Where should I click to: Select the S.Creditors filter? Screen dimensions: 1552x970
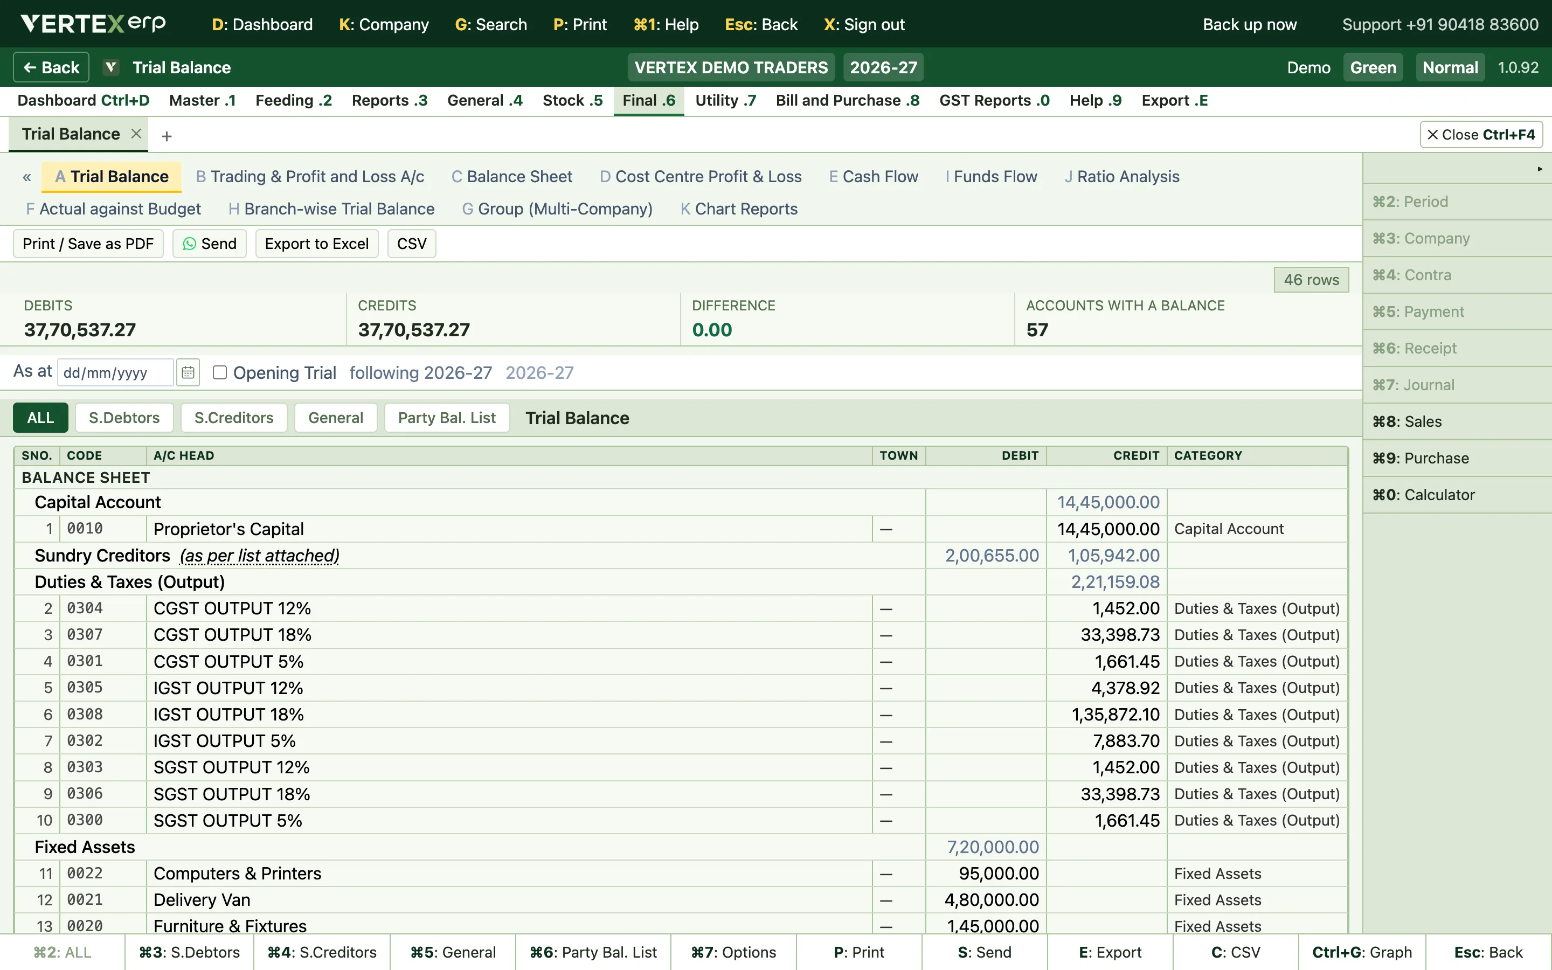click(x=234, y=418)
